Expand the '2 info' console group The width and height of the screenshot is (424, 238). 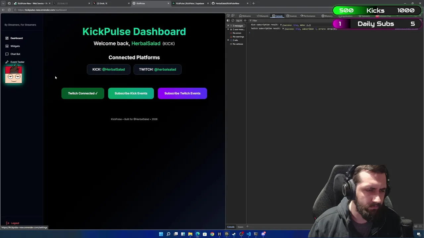point(228,40)
